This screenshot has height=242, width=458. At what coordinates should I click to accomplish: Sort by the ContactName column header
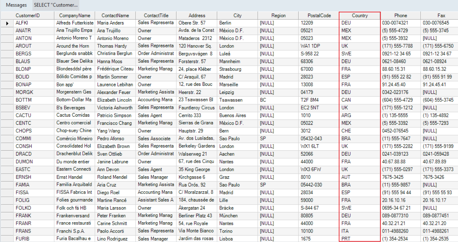point(115,16)
